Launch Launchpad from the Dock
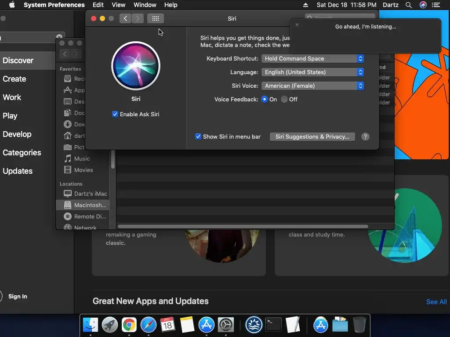 pos(109,325)
